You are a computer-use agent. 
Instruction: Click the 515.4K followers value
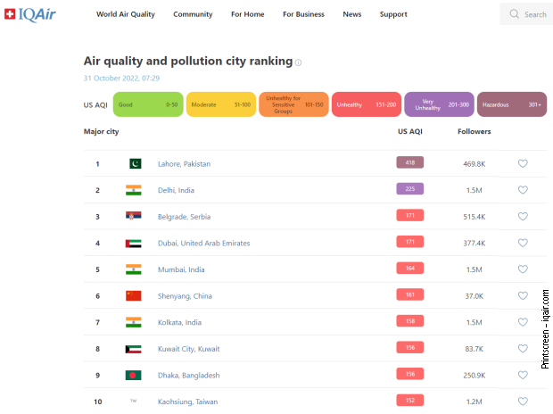474,217
